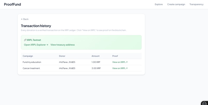The width and height of the screenshot is (208, 105).
Task: Open the Explore page
Action: point(159,4)
